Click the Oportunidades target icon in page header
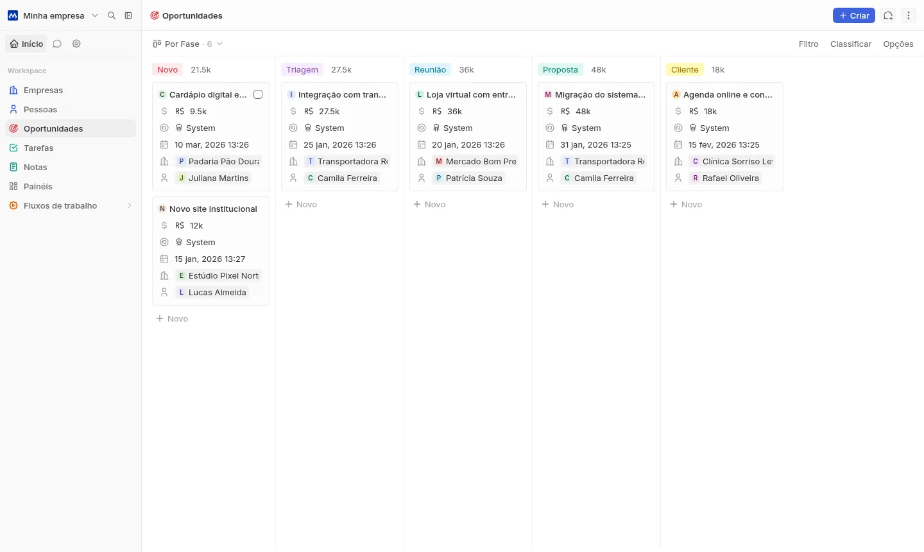The width and height of the screenshot is (924, 552). click(x=155, y=15)
